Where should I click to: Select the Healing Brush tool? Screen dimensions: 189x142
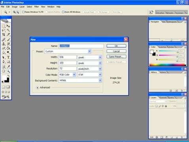coord(4,39)
